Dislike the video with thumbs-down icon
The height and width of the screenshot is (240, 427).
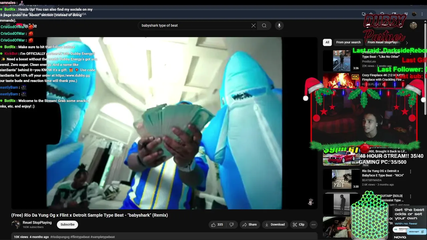tap(232, 225)
